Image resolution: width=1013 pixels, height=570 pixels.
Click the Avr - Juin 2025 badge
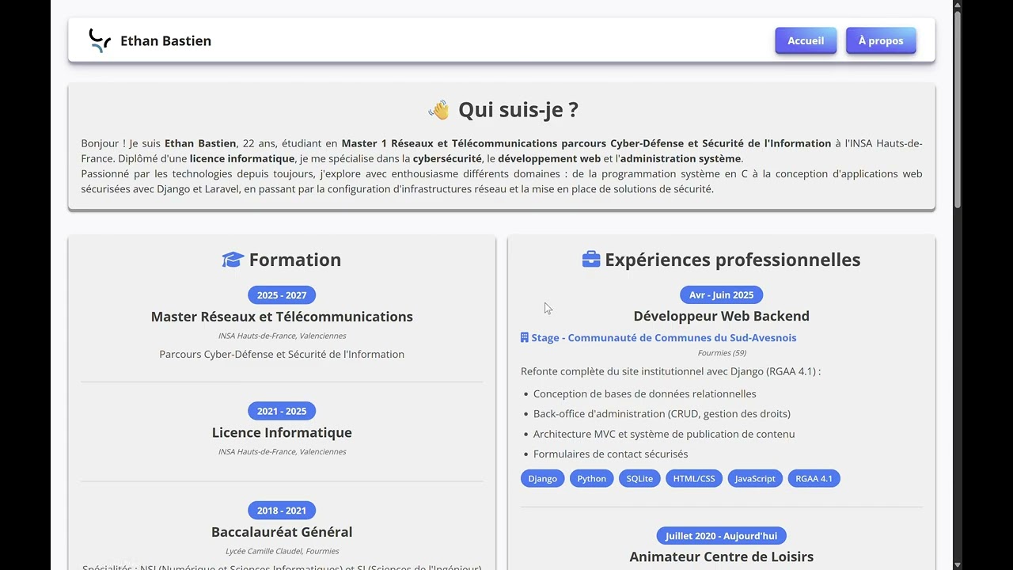[721, 294]
